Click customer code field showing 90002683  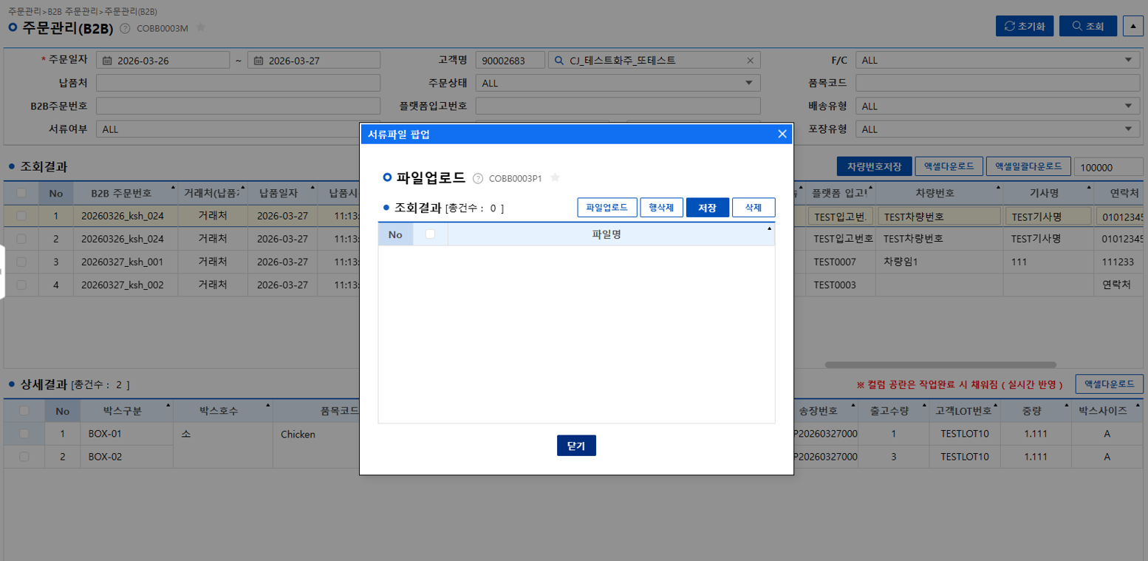pyautogui.click(x=510, y=61)
